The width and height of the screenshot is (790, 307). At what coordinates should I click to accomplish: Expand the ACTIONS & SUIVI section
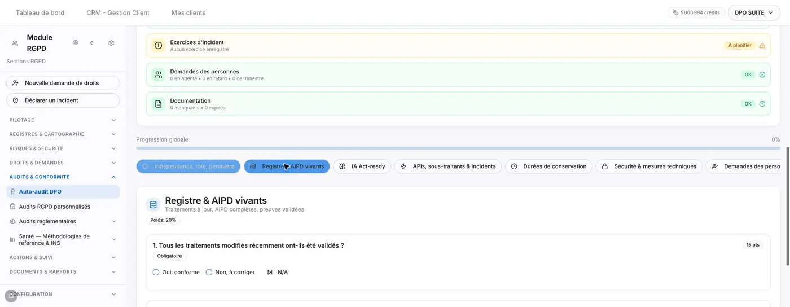pyautogui.click(x=63, y=257)
